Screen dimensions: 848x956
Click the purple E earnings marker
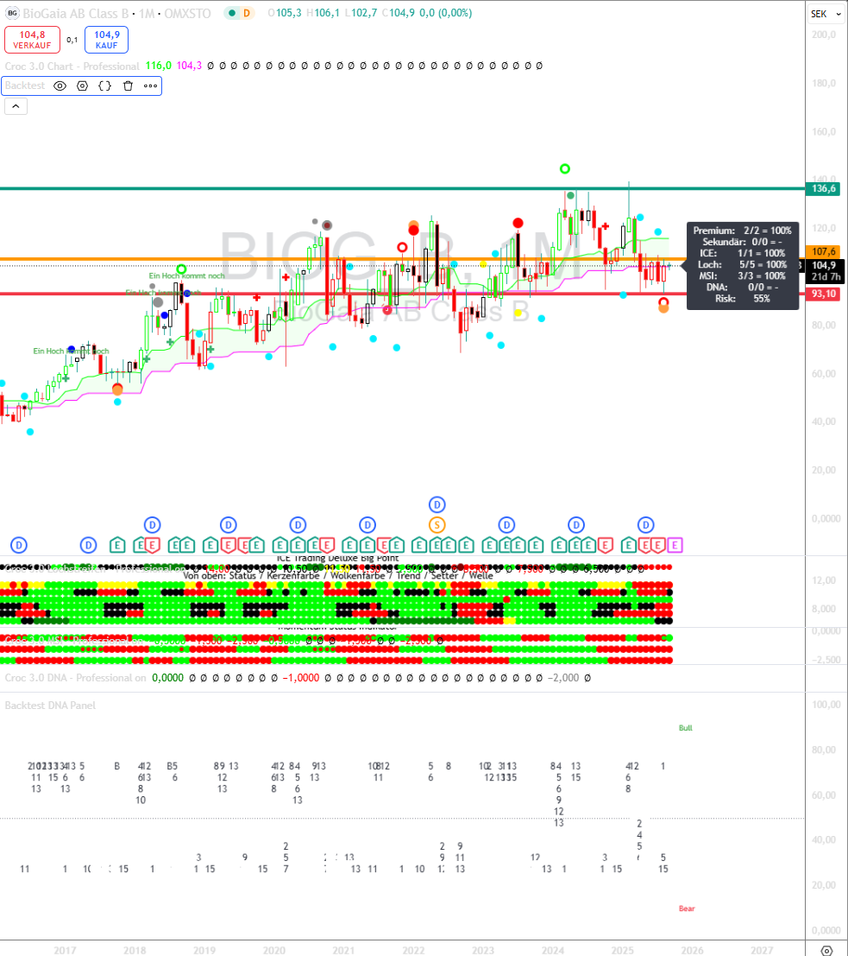pyautogui.click(x=675, y=545)
